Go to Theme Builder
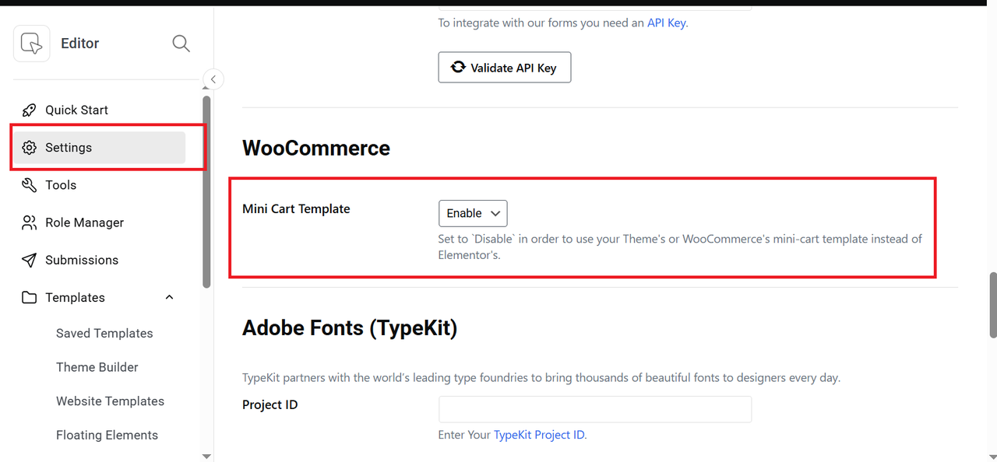Image resolution: width=997 pixels, height=462 pixels. (x=97, y=367)
